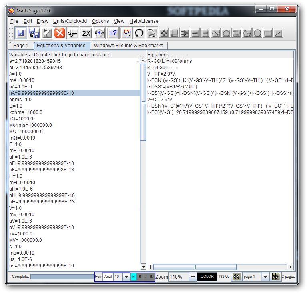Click the S-to-S symbol convert icon

click(99, 33)
